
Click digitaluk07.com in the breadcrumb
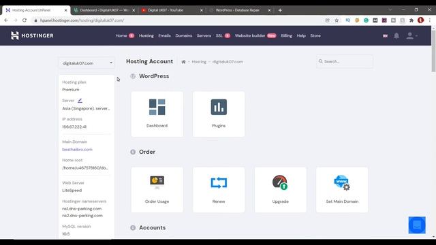[x=228, y=62]
